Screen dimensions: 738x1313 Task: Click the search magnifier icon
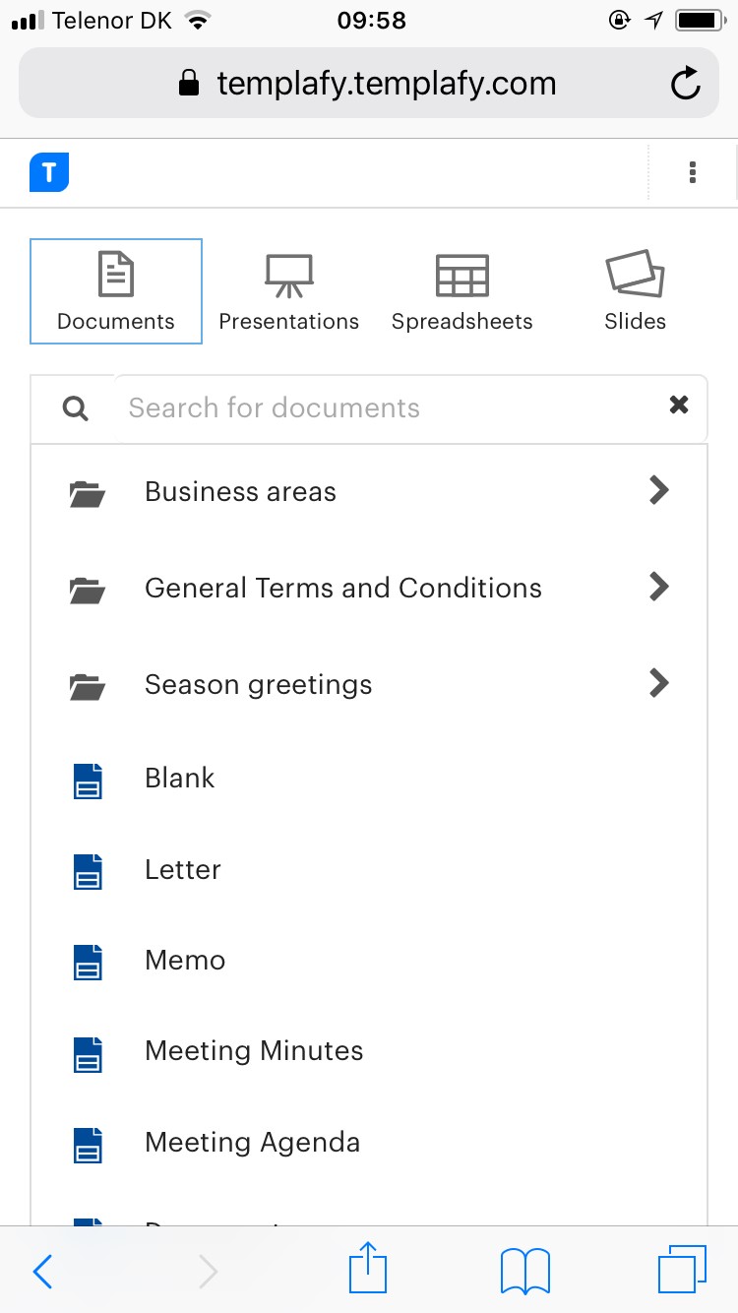click(x=75, y=407)
